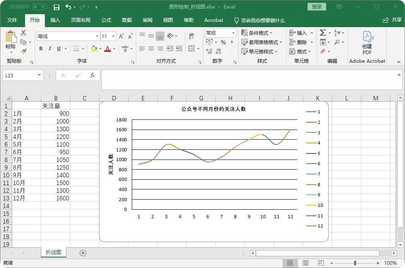Click the Increase Decimal icon
This screenshot has height=268, width=405.
(209, 51)
